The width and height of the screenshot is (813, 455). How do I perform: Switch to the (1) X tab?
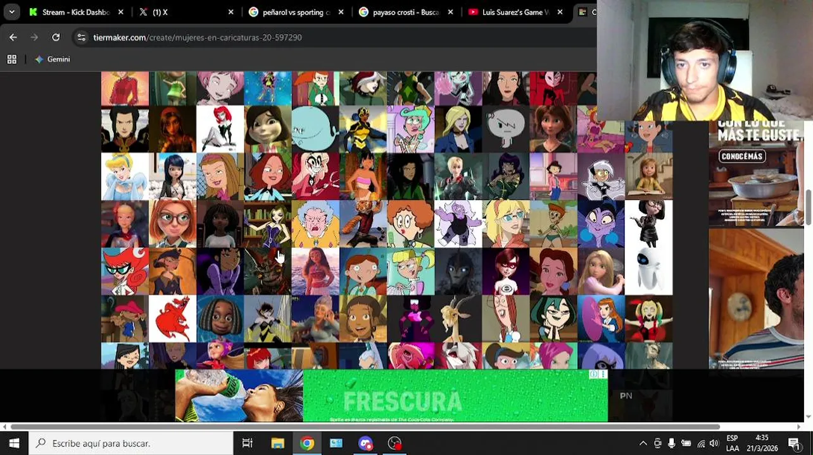pyautogui.click(x=187, y=12)
